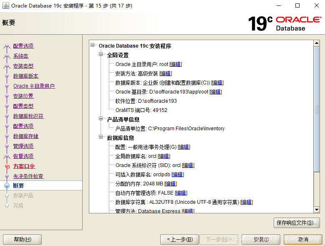325x246 pixels.
Task: Edit the 数据库版本 企业版 setting
Action: coord(217,83)
